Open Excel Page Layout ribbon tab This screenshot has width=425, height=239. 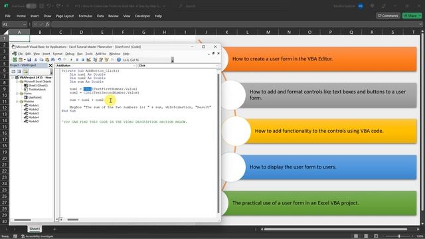pos(65,16)
